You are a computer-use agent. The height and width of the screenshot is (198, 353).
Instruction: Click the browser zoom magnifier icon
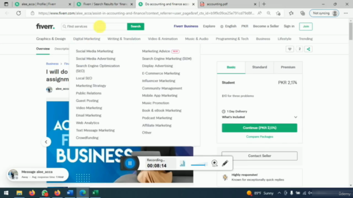(x=269, y=13)
